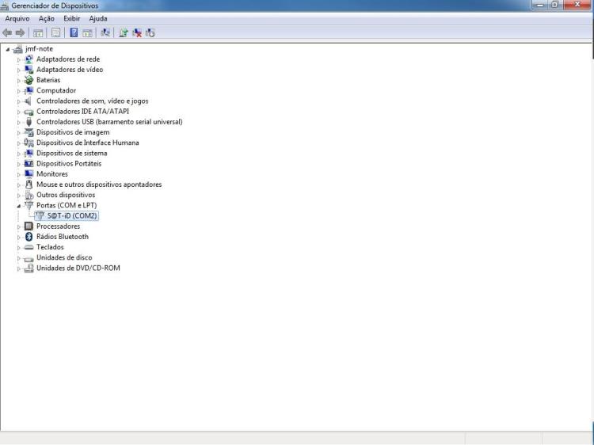The image size is (594, 445).
Task: Click the Back arrow toolbar icon
Action: 7,33
